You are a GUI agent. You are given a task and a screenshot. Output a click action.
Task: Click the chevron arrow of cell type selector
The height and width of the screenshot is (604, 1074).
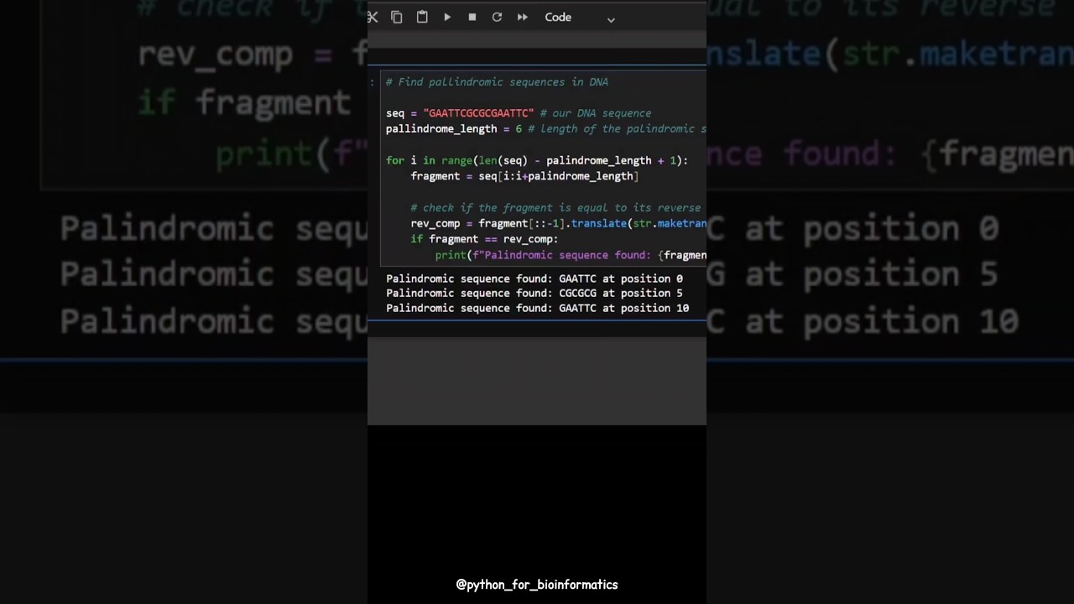(x=611, y=18)
